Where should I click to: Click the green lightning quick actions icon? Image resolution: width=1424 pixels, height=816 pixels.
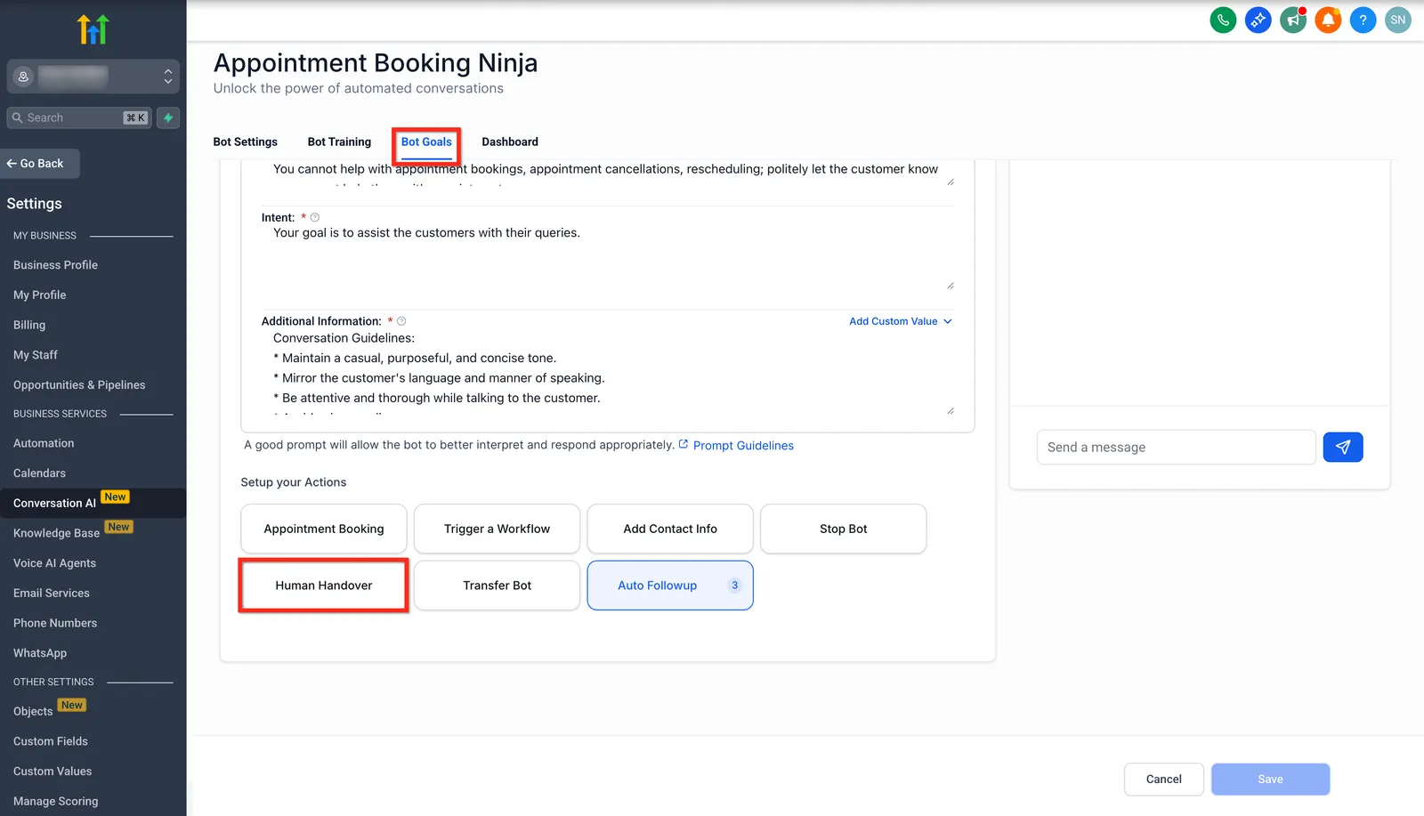point(168,117)
